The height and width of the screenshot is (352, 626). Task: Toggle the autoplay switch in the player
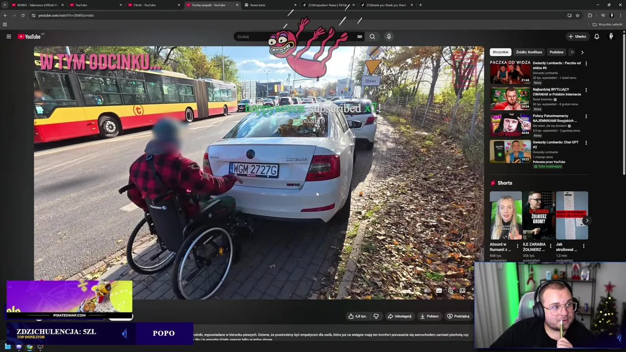point(427,290)
